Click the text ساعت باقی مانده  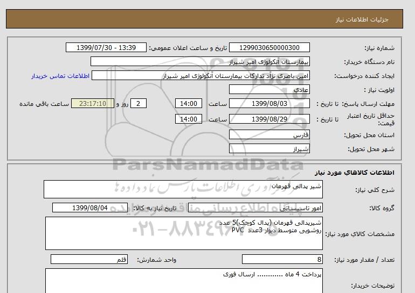44,104
